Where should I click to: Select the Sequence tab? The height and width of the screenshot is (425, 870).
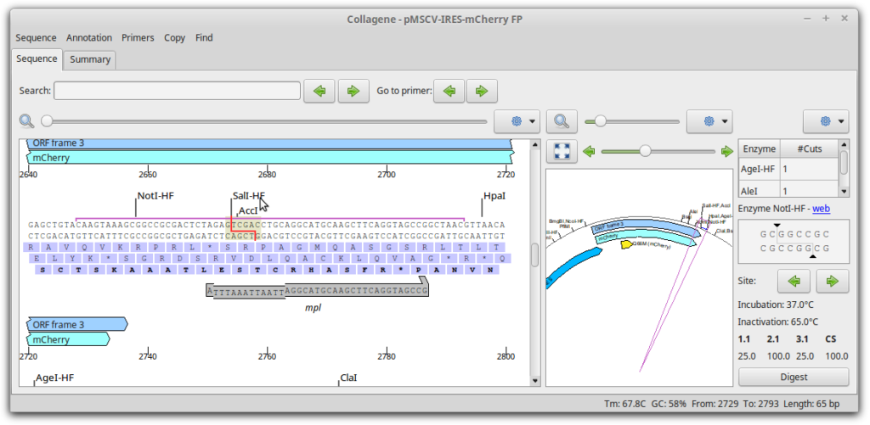coord(37,59)
